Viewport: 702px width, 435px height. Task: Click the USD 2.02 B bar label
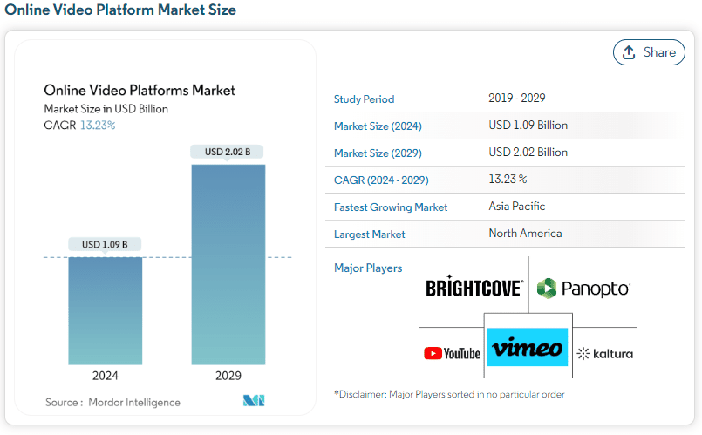coord(227,152)
